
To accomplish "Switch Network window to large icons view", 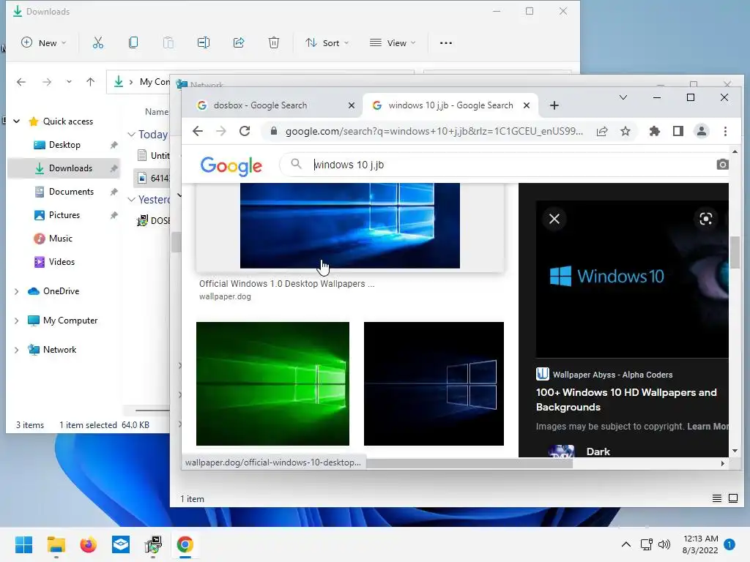I will click(x=732, y=499).
